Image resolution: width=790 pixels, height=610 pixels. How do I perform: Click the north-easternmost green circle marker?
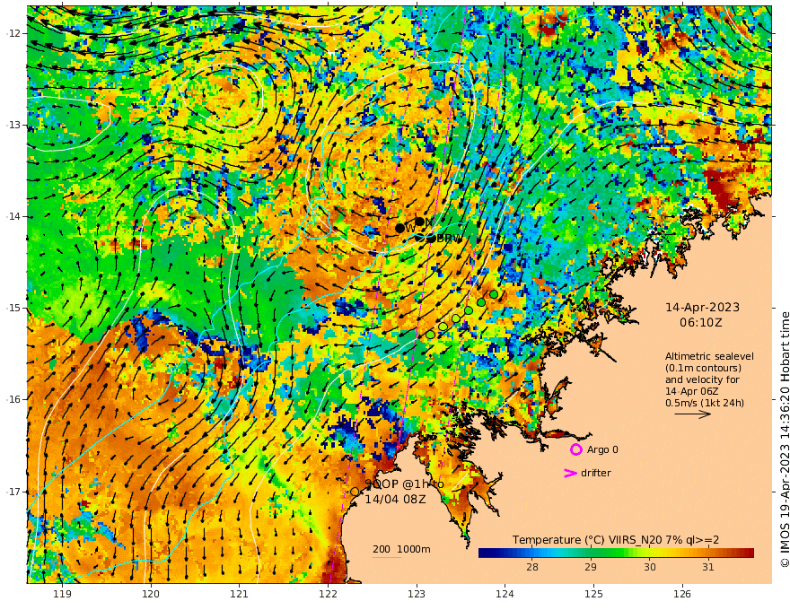(x=494, y=294)
